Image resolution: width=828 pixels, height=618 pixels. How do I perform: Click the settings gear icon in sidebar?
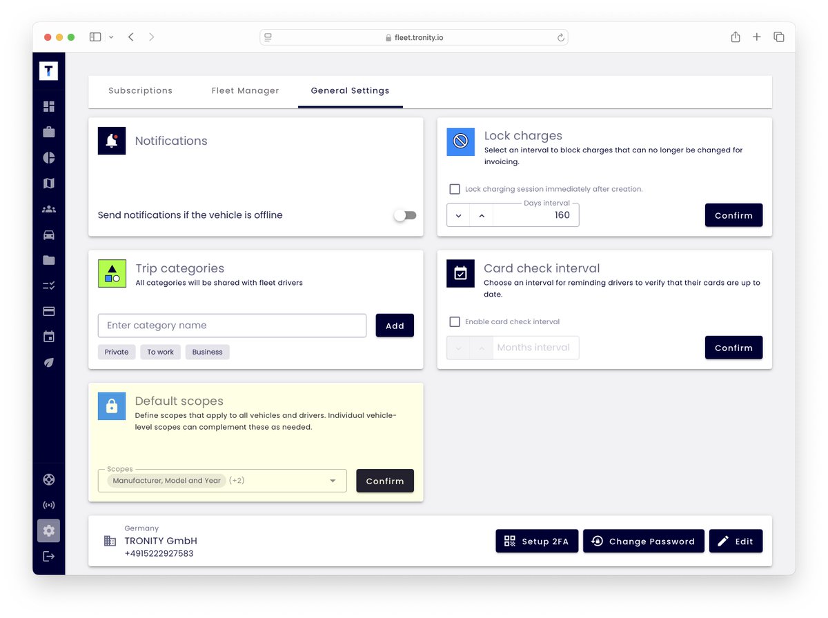(48, 530)
